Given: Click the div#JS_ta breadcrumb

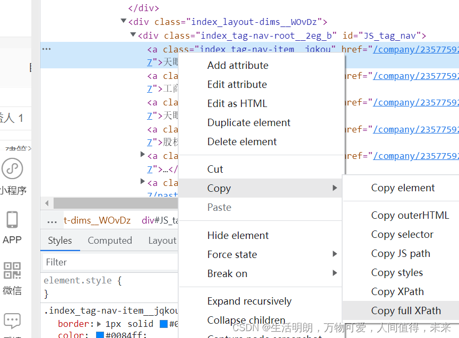Looking at the screenshot, I should [x=160, y=220].
